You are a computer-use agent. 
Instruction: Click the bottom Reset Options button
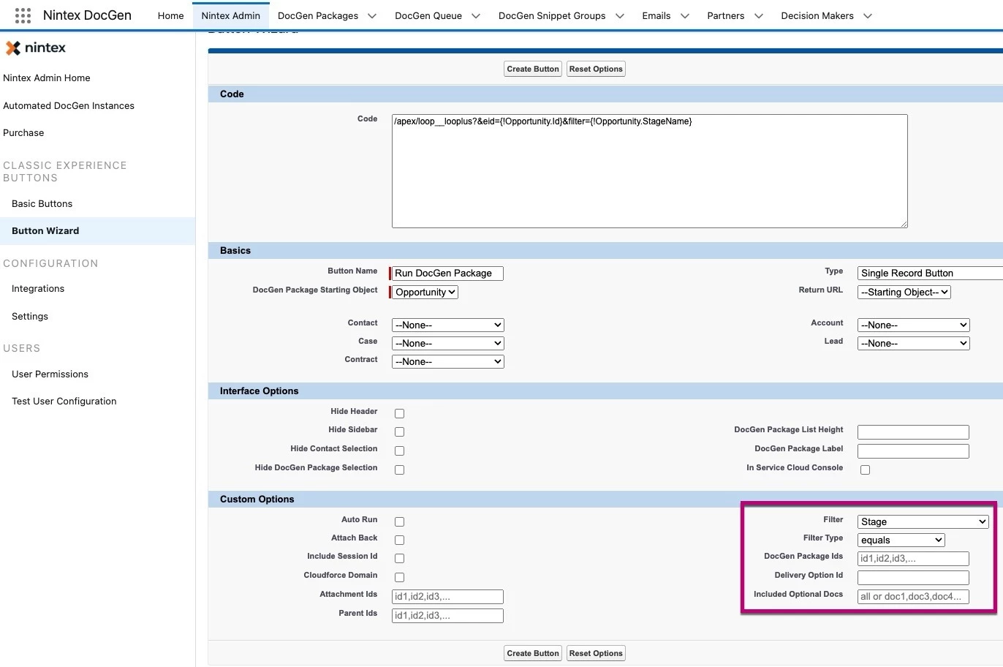[596, 653]
